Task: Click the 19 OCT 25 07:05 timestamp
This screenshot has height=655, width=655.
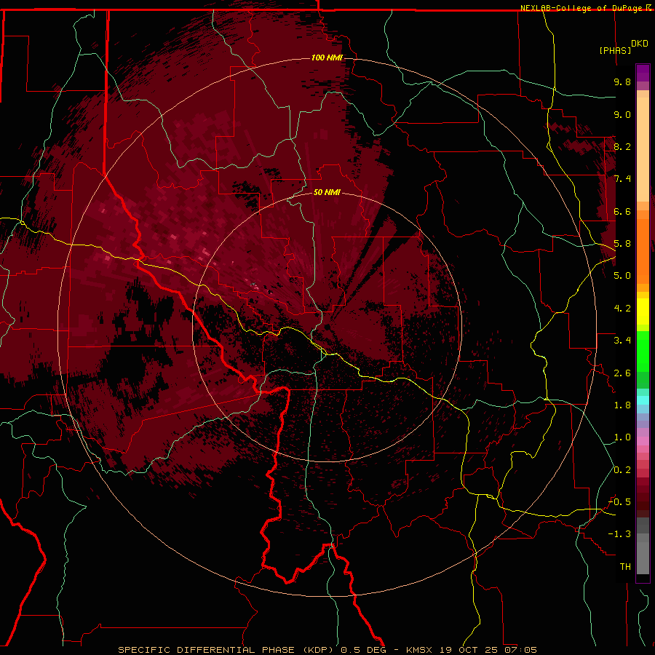Action: coord(488,650)
